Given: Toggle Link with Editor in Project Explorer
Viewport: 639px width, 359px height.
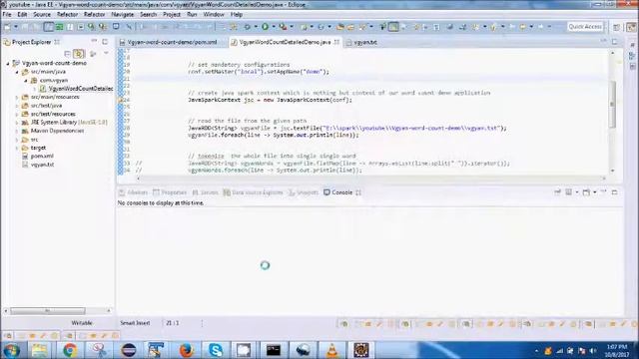Looking at the screenshot, I should pos(79,53).
